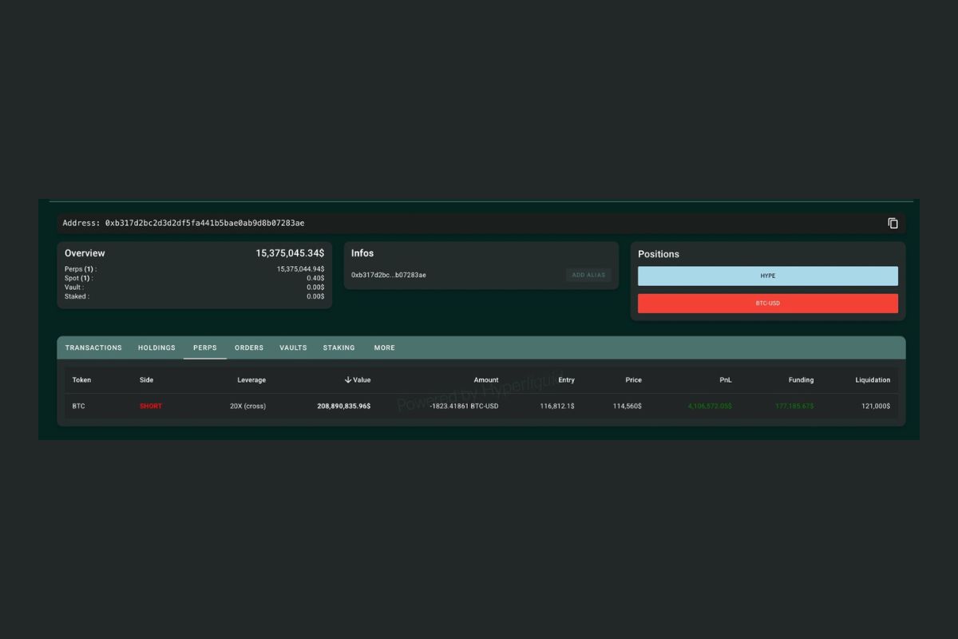The image size is (958, 639).
Task: Sort positions by the Leverage column header
Action: [x=251, y=380]
